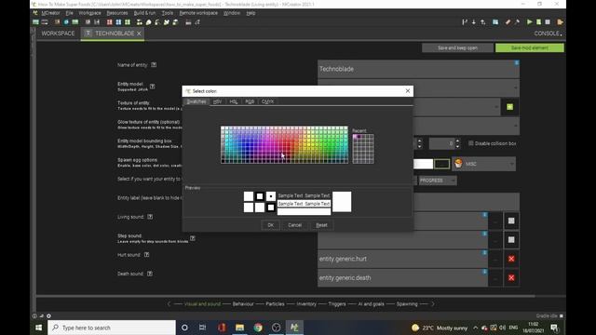Click the red grid toolbar icon
The width and height of the screenshot is (596, 335).
(x=110, y=22)
